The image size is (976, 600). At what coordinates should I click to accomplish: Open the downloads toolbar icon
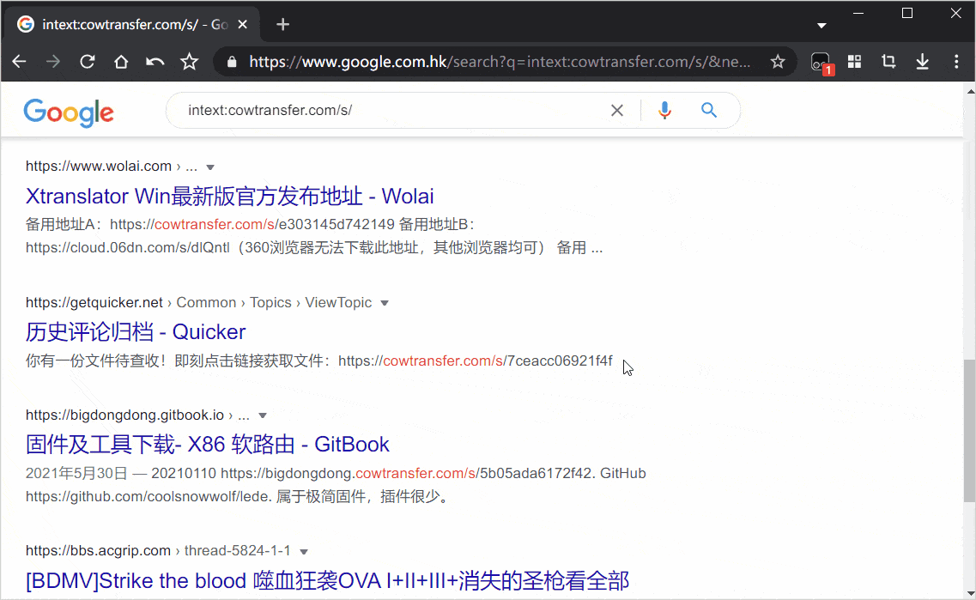923,62
